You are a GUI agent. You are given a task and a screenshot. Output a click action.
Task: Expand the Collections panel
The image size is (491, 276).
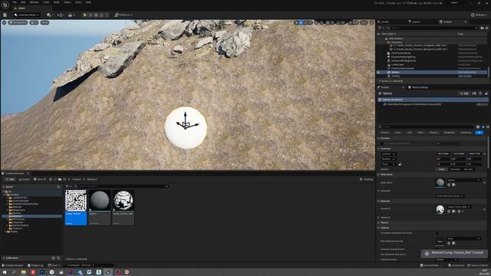[4, 258]
